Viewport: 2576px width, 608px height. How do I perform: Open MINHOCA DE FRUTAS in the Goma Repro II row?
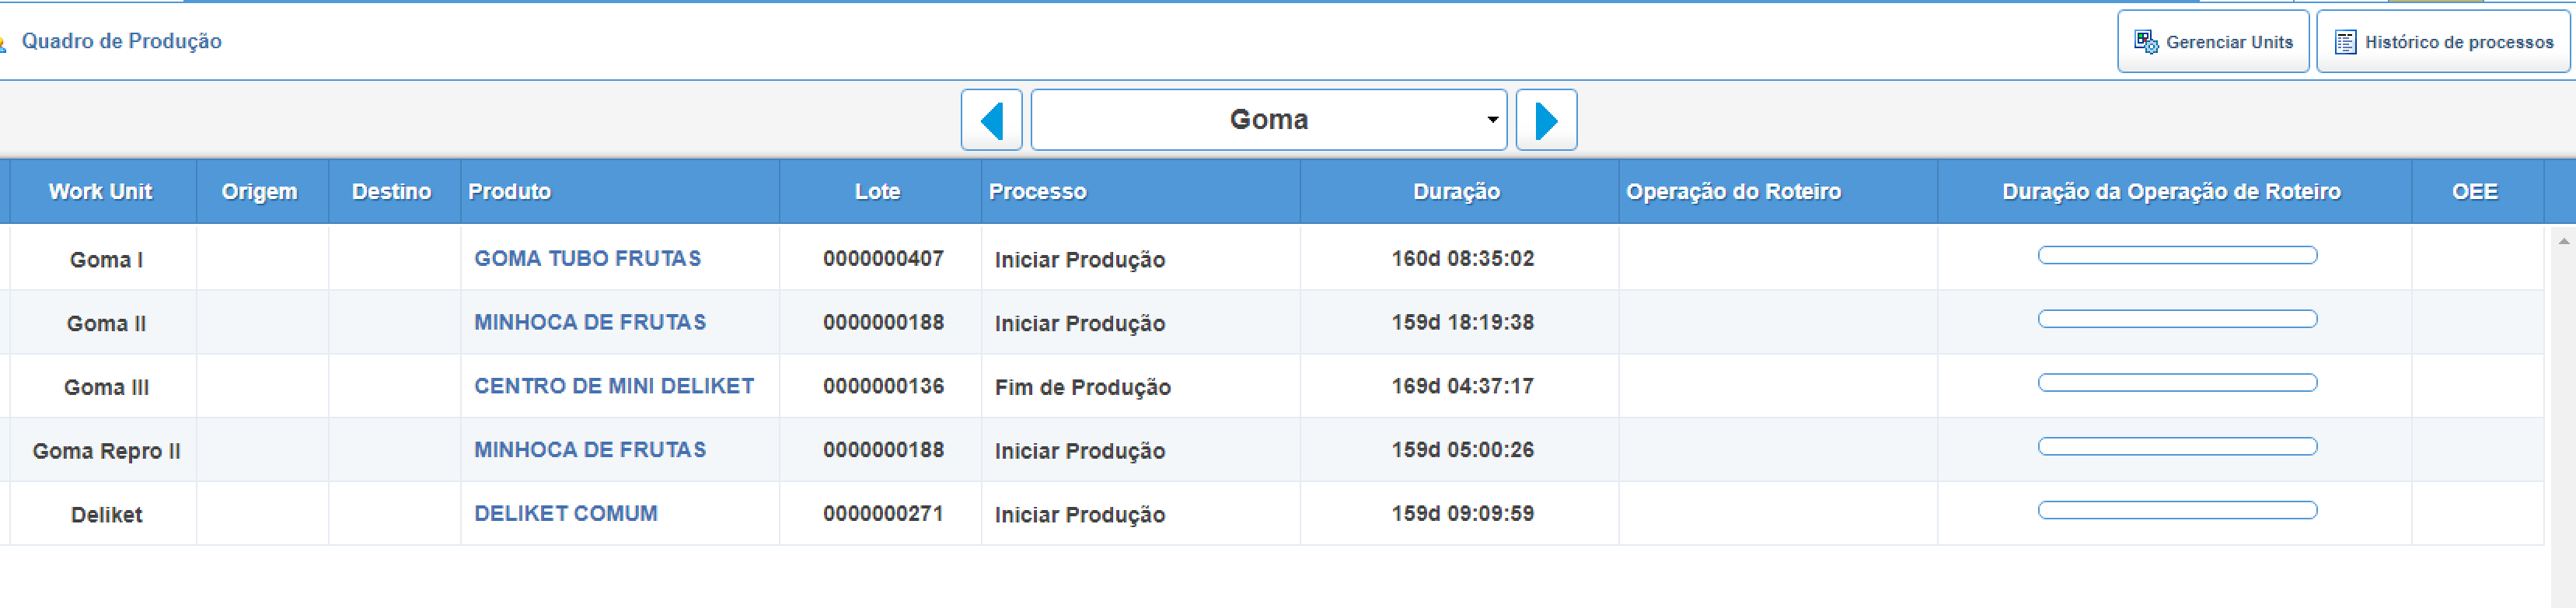pyautogui.click(x=590, y=450)
